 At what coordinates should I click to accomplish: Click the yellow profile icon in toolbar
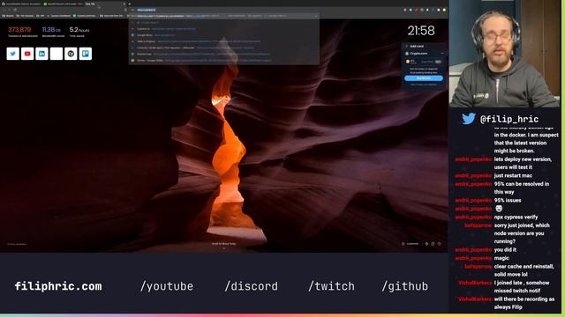click(444, 10)
